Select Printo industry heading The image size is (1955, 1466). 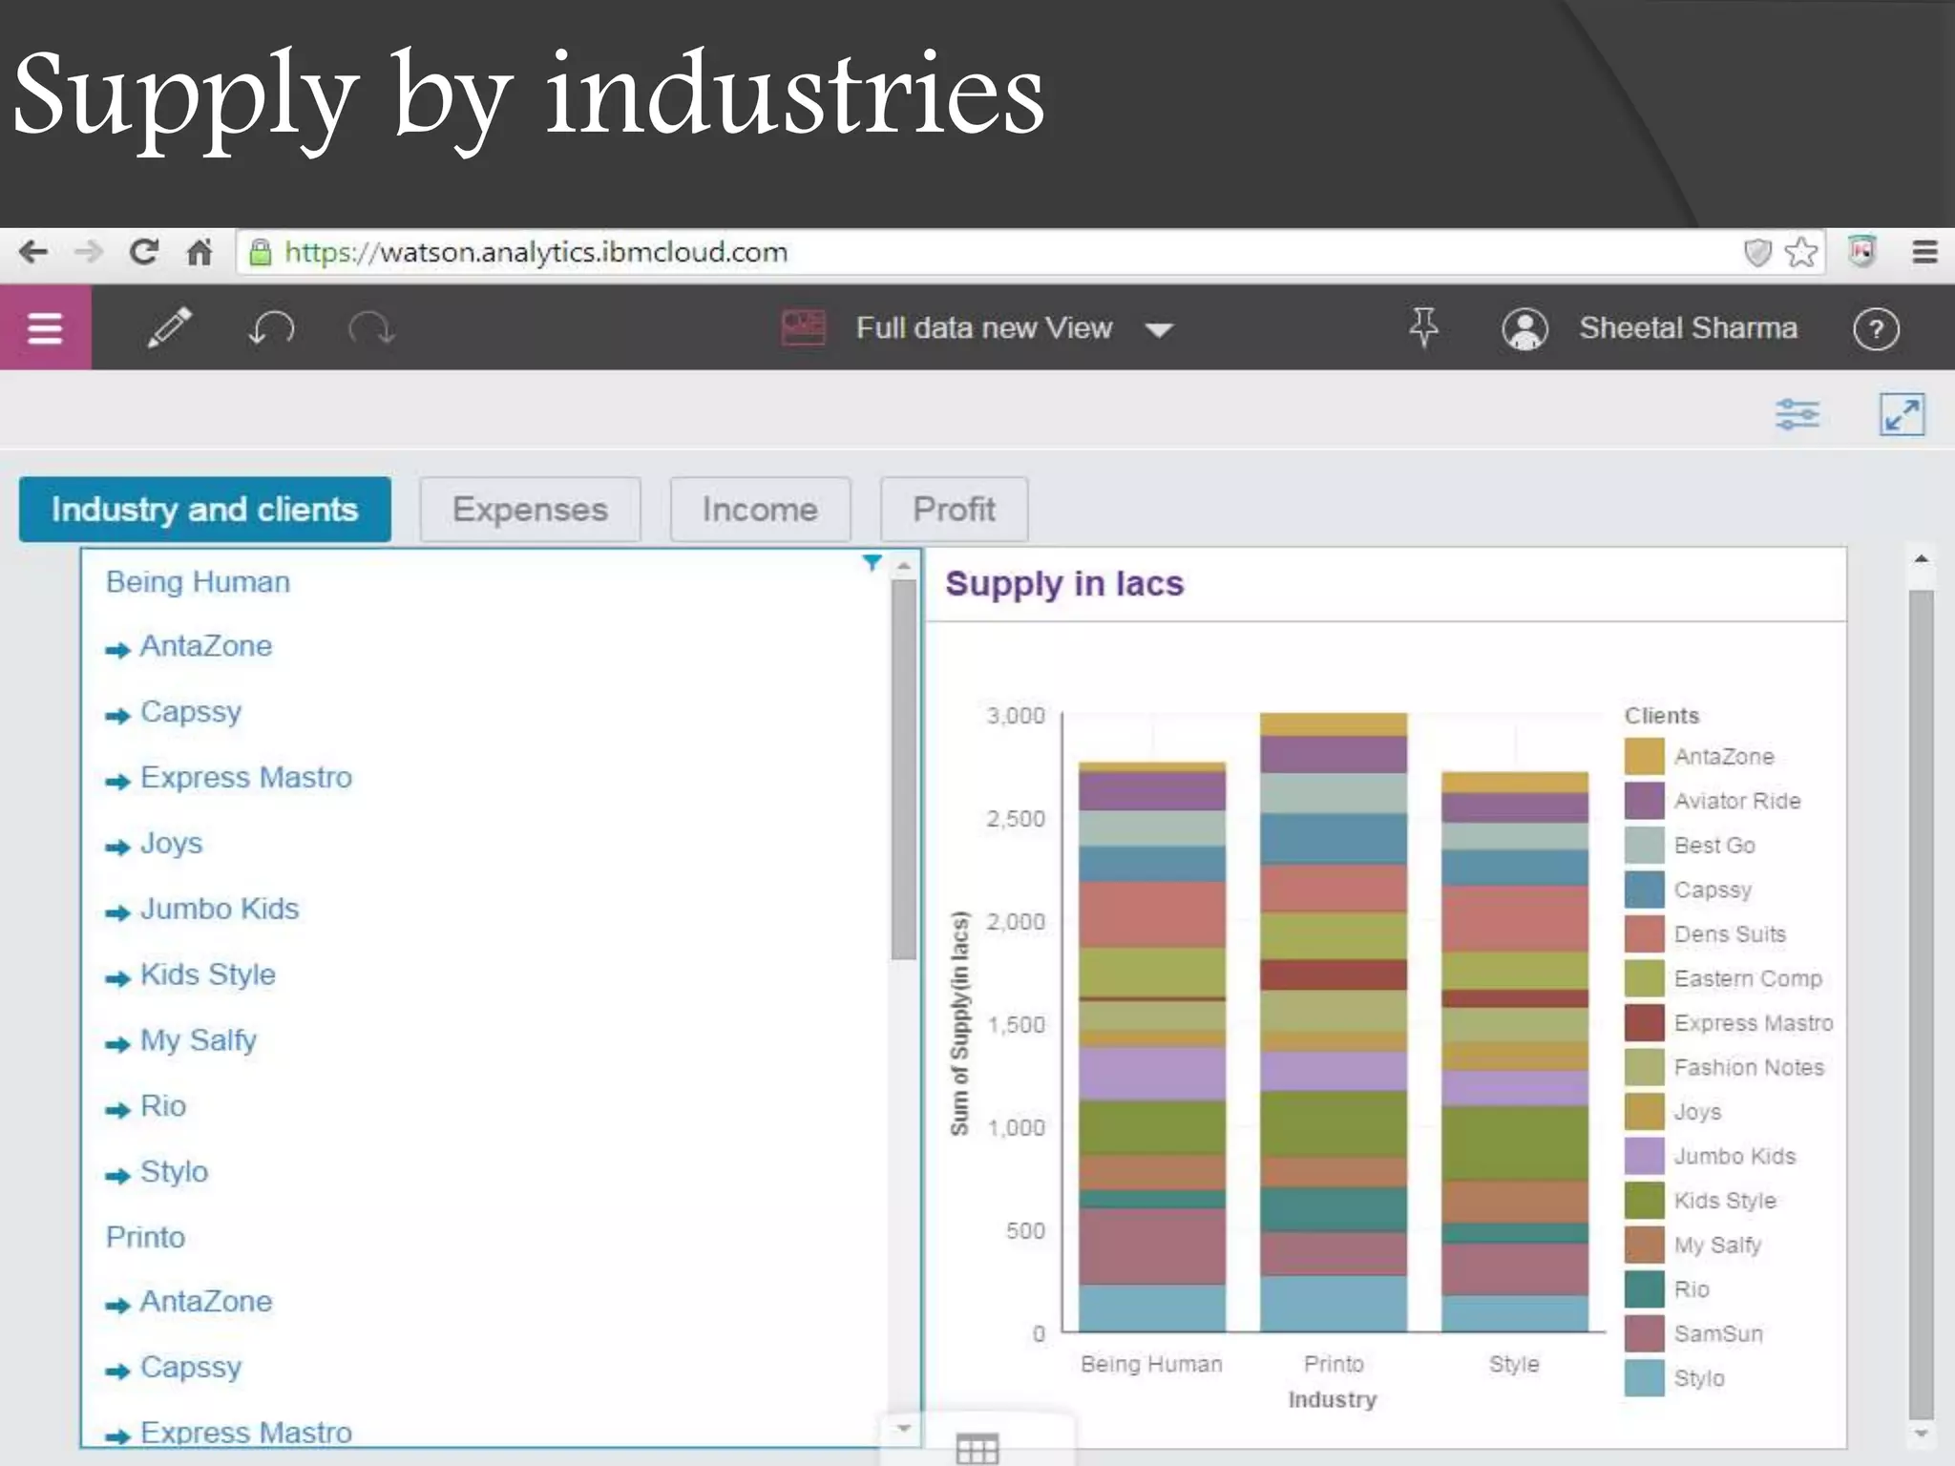pos(145,1238)
